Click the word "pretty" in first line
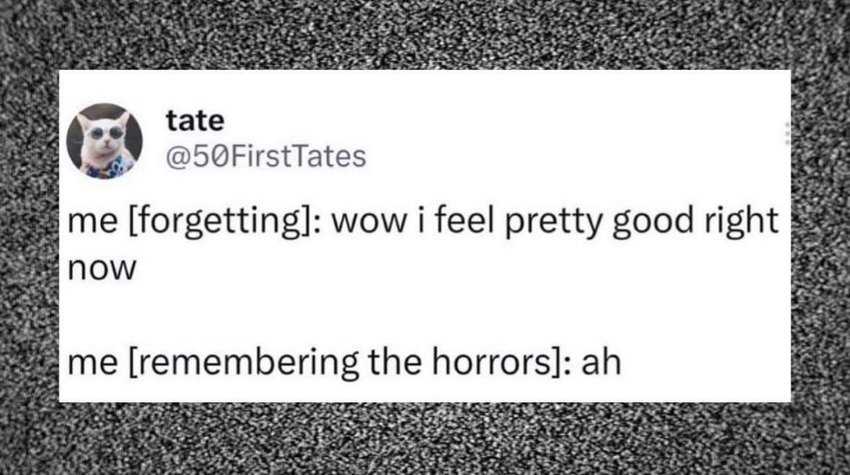The width and height of the screenshot is (850, 475). 553,223
